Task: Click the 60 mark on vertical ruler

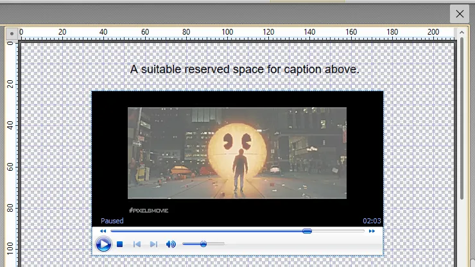Action: [11, 166]
